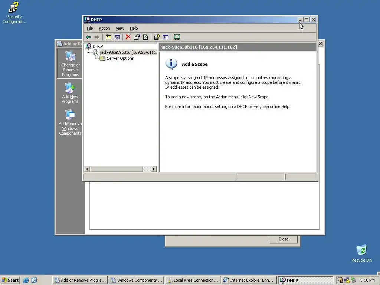Click the leftmost system tray icon
The width and height of the screenshot is (380, 285).
[340, 280]
